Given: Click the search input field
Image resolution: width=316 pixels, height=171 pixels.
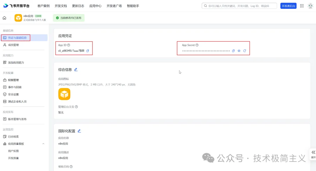Looking at the screenshot, I should pyautogui.click(x=240, y=6).
